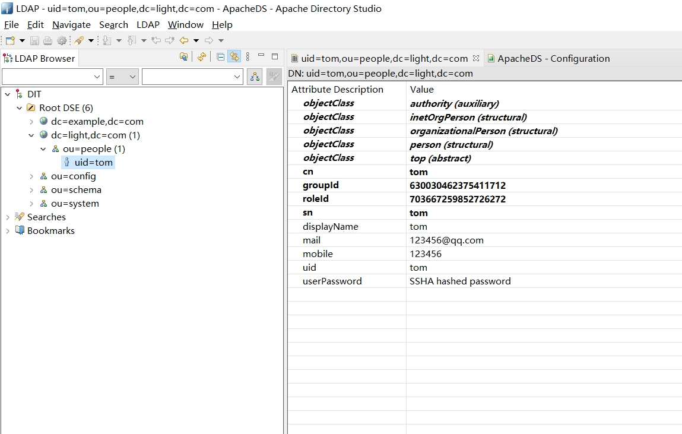682x434 pixels.
Task: Select the userPassword attribute row
Action: pyautogui.click(x=332, y=281)
